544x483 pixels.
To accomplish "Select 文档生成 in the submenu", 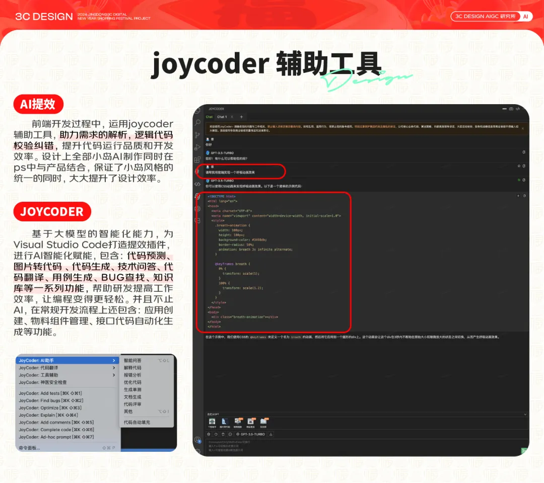I will point(147,397).
